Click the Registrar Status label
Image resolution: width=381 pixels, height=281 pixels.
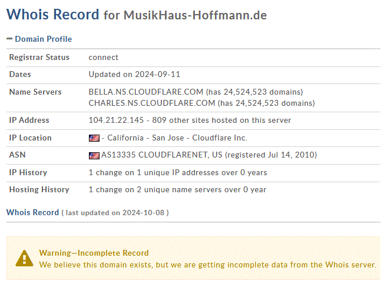coord(39,57)
